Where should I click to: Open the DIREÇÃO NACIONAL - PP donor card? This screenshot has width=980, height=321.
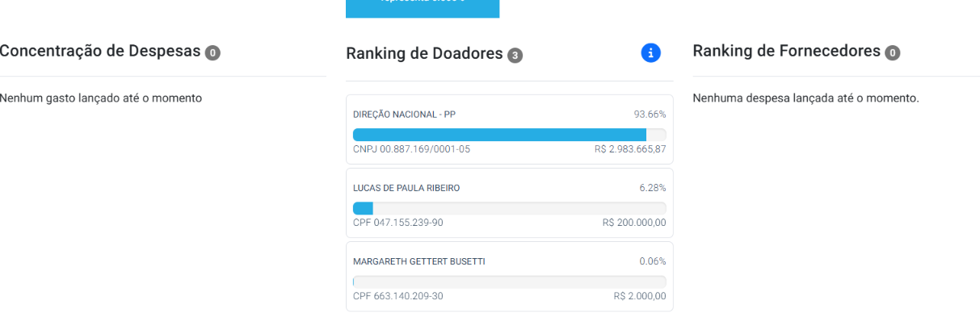pyautogui.click(x=509, y=131)
